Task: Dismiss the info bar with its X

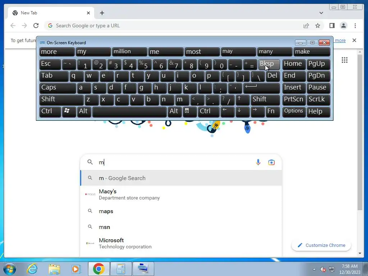Action: 354,40
